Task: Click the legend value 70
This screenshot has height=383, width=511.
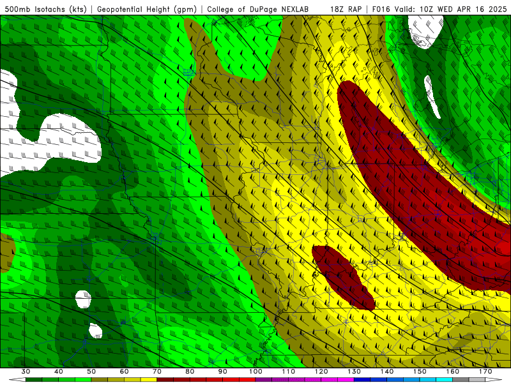Action: (x=157, y=372)
